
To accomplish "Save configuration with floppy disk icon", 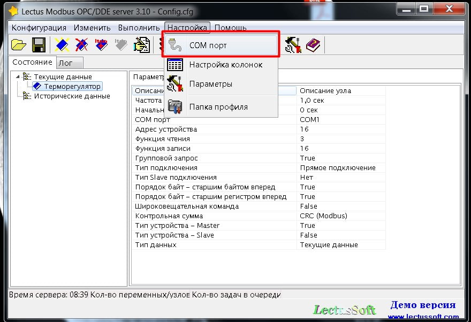I will (39, 45).
